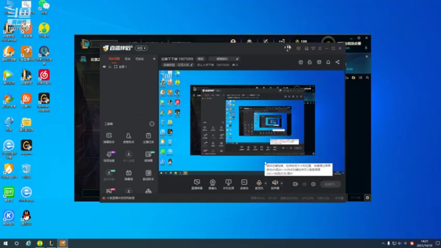Screen dimensions: 441x248
Task: Open the Recycle Bin desktop icon
Action: (x=26, y=171)
